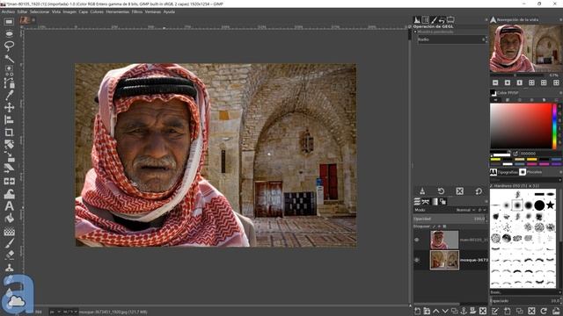
Task: Select the Free Select lasso tool
Action: tap(9, 46)
